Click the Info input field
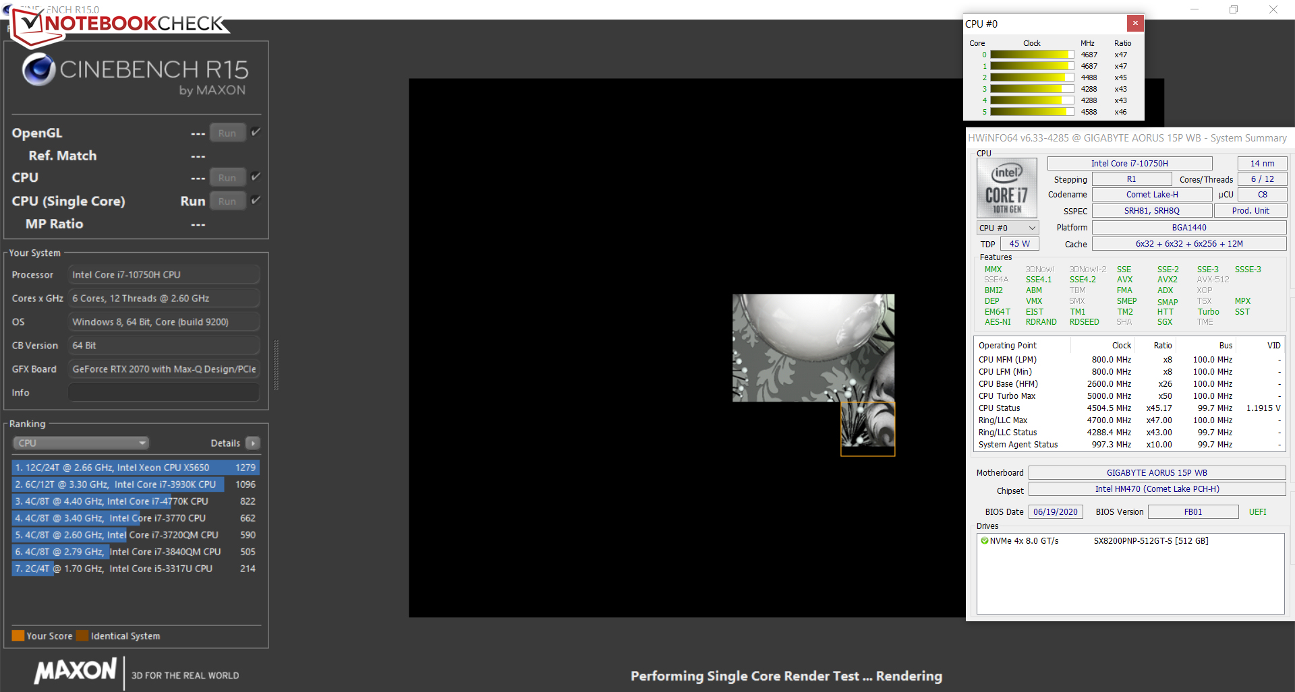This screenshot has width=1295, height=692. pos(164,392)
